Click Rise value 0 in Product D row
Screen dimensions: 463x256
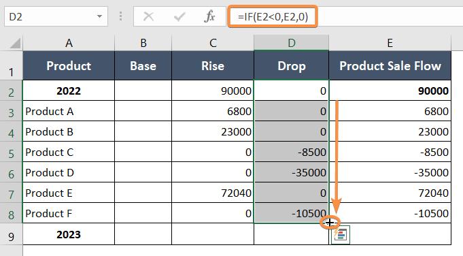213,172
